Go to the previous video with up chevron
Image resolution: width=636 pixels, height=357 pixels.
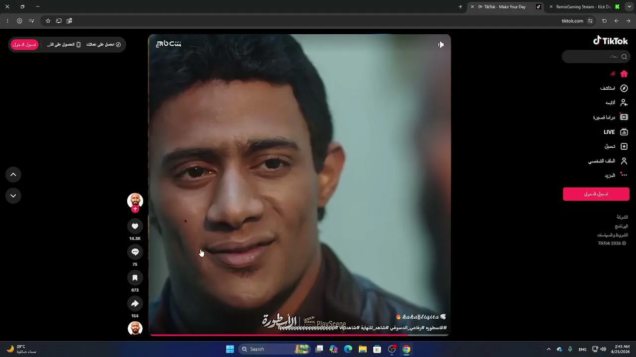coord(13,175)
